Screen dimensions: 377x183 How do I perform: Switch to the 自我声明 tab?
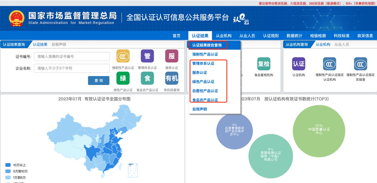pos(59,45)
